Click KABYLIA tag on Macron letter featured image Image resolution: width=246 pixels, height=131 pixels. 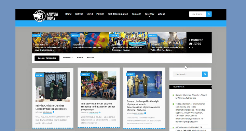[x=113, y=35]
